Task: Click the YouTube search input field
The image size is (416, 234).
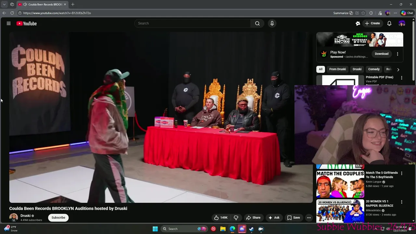Action: [x=192, y=23]
